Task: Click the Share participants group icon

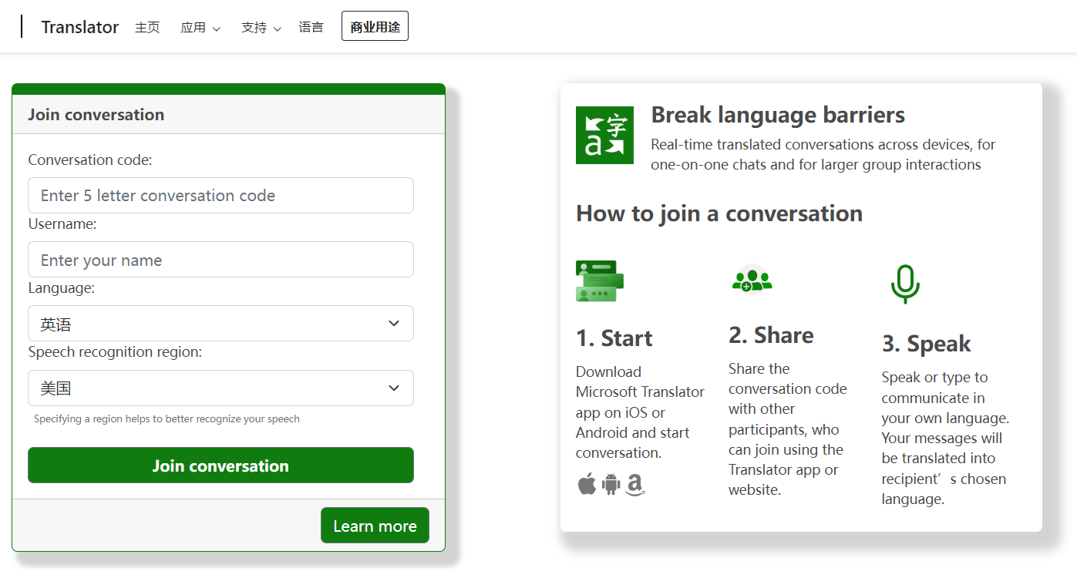Action: (752, 278)
